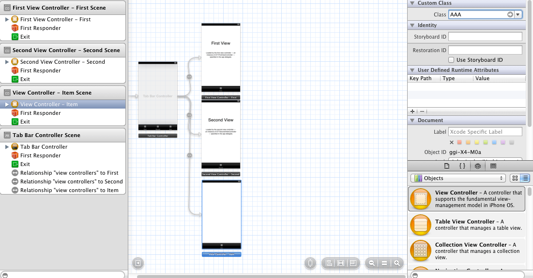Screen dimensions: 533x278
Task: Click the zoom in magnifier icon
Action: [x=396, y=263]
